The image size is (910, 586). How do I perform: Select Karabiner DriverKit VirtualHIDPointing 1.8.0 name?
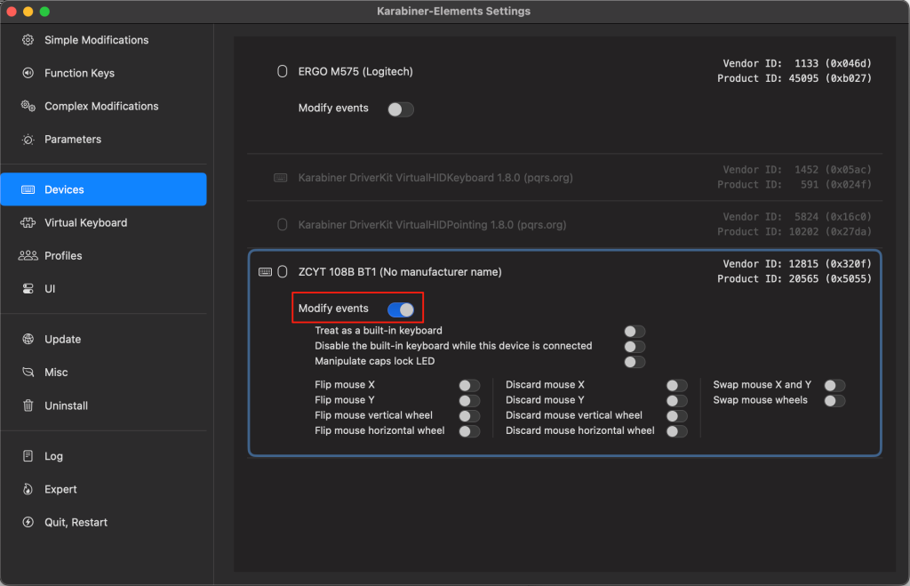click(x=433, y=225)
